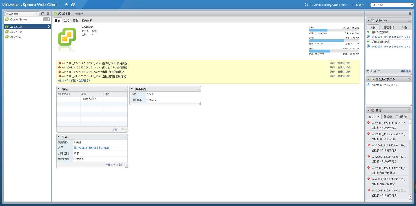Click the red alert icon for win2003_122.114.103.247_sale issue
Screen dimensions: 416x206
(60, 63)
